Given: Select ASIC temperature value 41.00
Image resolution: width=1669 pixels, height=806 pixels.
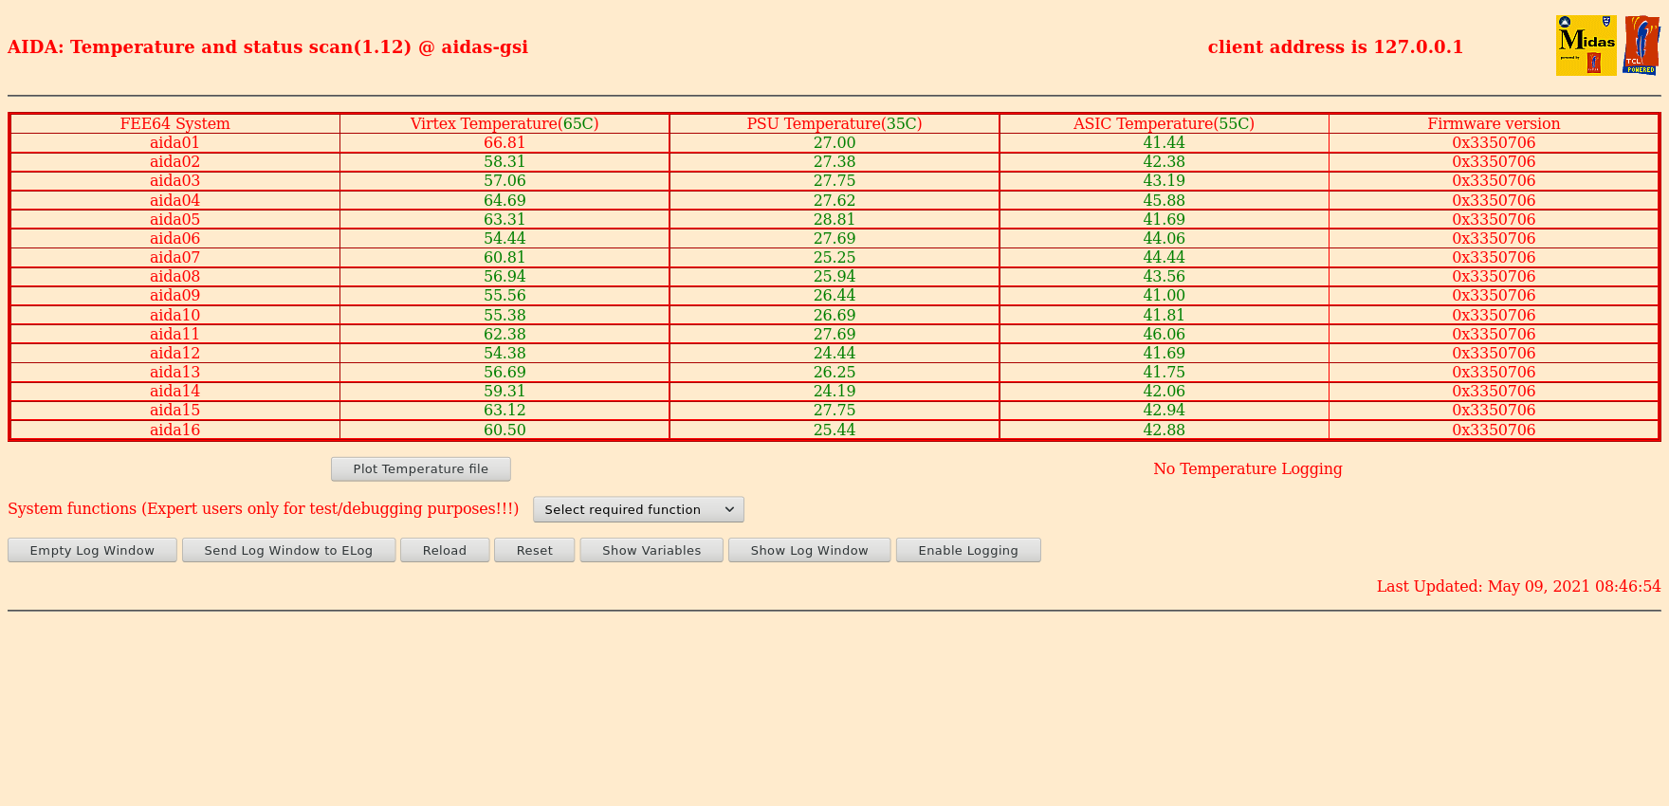Looking at the screenshot, I should [1164, 295].
